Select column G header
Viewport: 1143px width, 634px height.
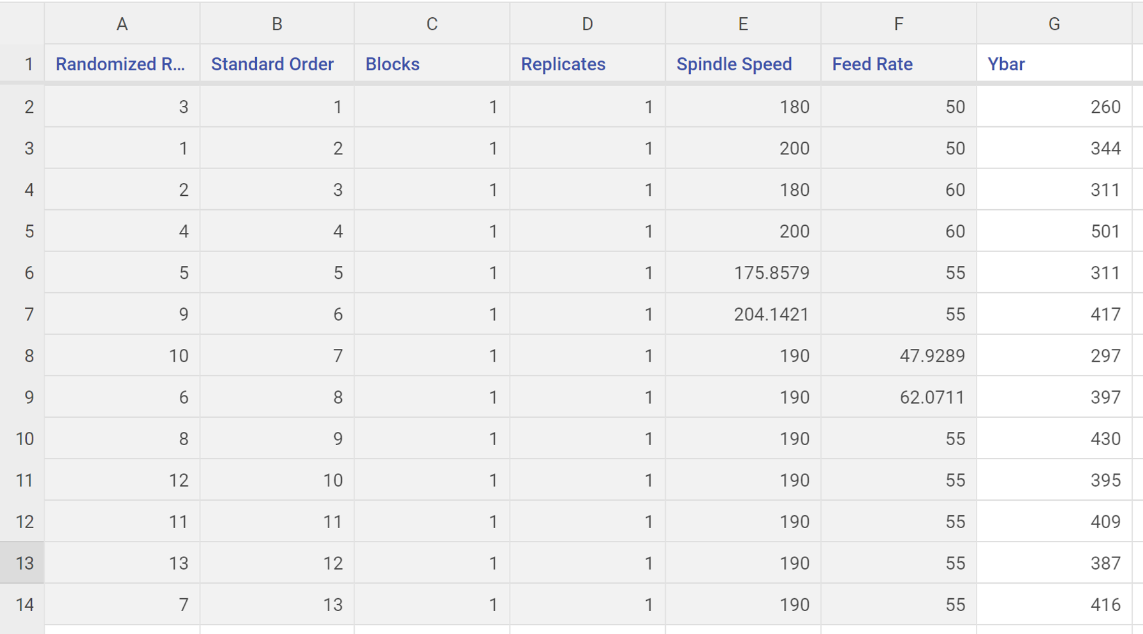1054,24
